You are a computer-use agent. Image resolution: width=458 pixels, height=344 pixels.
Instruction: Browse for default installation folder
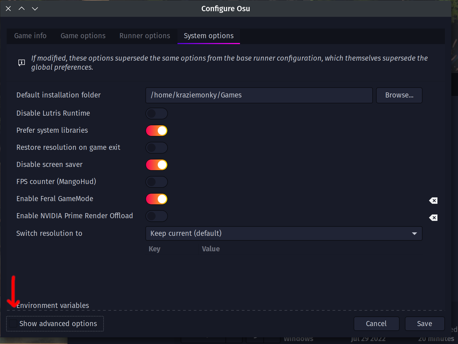point(399,95)
